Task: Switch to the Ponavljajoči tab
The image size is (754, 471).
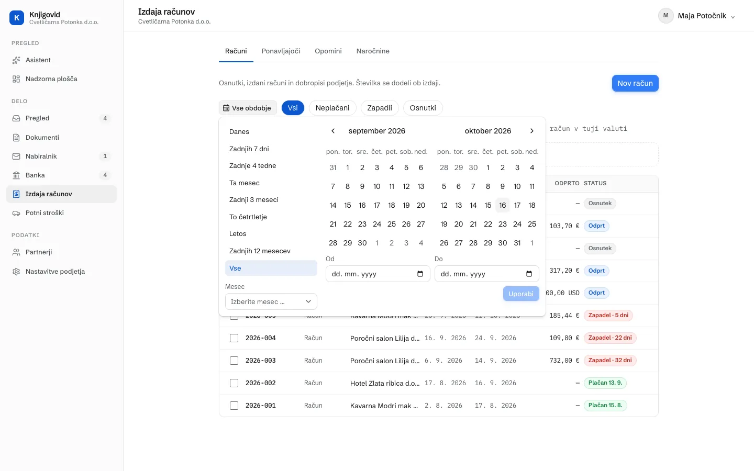Action: tap(281, 51)
